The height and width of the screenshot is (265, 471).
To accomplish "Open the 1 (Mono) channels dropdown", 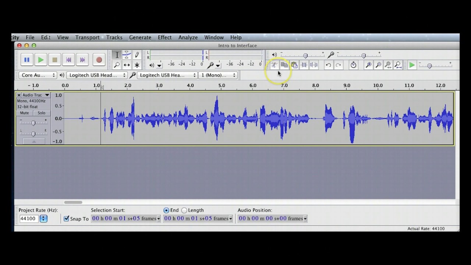I will (218, 75).
